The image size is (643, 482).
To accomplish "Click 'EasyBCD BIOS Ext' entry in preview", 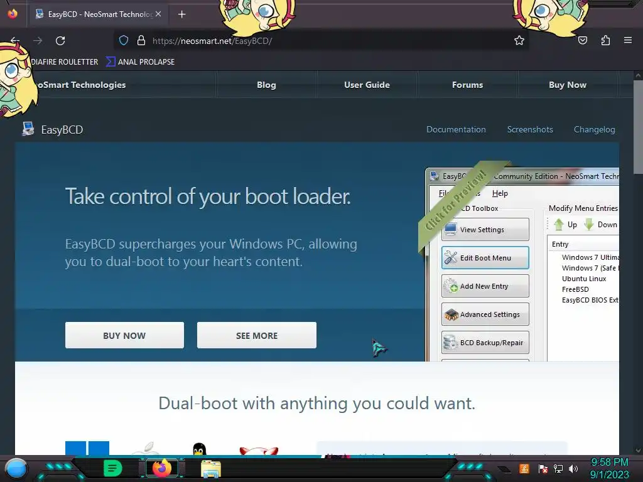I will coord(590,300).
